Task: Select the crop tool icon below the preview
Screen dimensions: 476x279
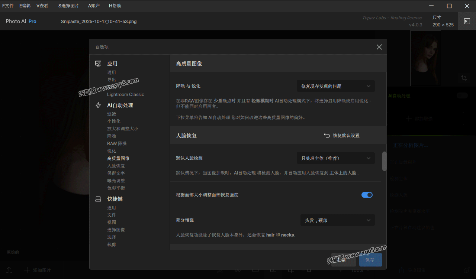Action: (x=464, y=78)
